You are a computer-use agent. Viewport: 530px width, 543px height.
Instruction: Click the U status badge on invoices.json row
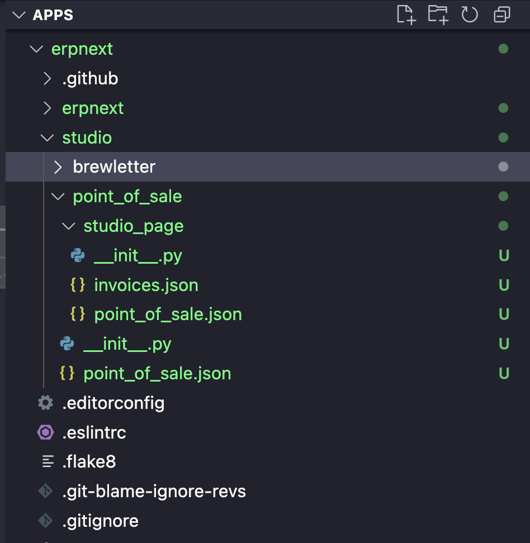coord(504,285)
